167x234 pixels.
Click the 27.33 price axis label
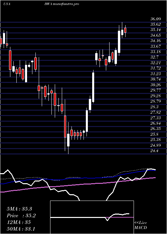[x=155, y=118]
